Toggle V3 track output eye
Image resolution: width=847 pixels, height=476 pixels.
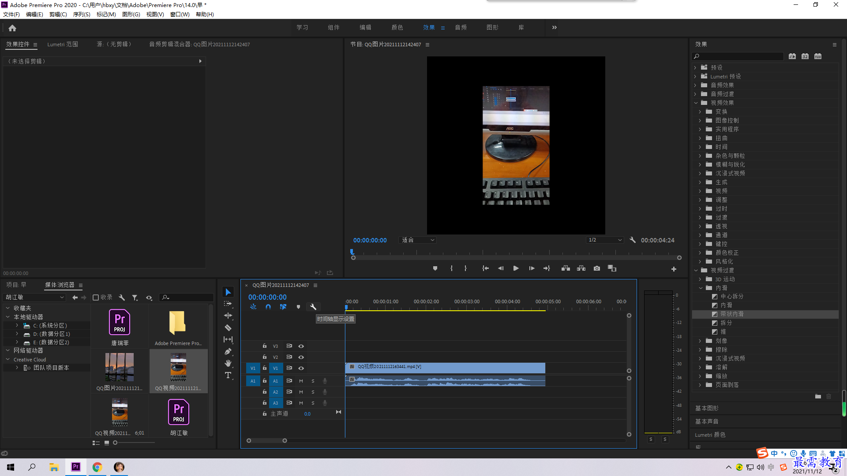click(301, 346)
